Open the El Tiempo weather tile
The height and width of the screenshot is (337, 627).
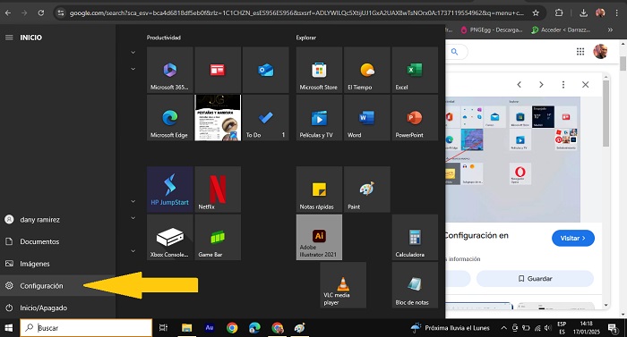pyautogui.click(x=367, y=70)
